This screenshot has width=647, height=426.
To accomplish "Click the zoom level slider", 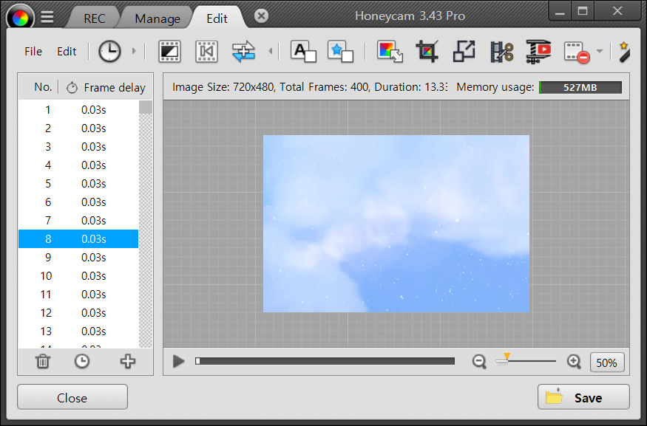I will point(526,361).
